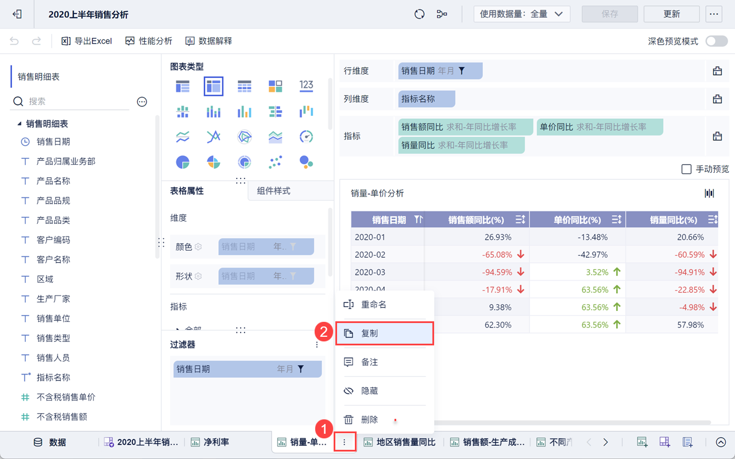This screenshot has height=459, width=735.
Task: Click the 保存 button
Action: (x=610, y=14)
